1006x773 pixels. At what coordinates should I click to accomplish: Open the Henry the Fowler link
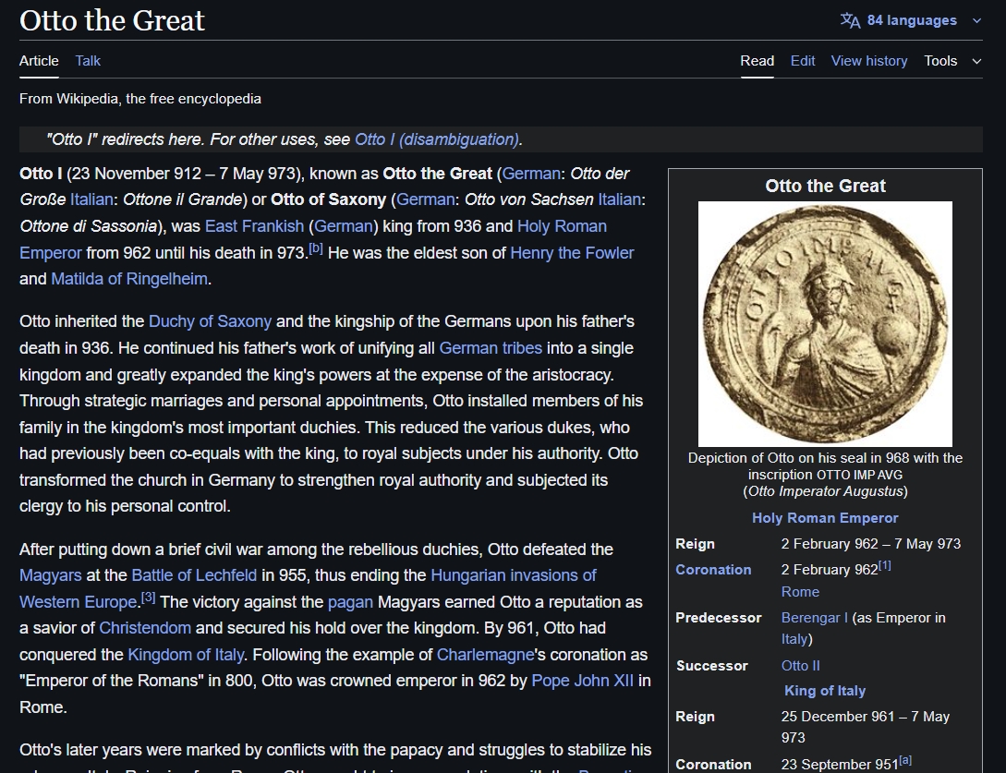click(x=572, y=253)
